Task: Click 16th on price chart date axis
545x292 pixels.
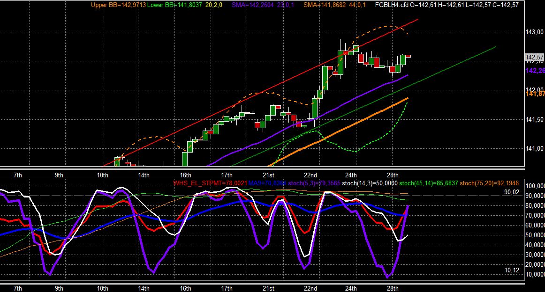Action: (x=185, y=175)
